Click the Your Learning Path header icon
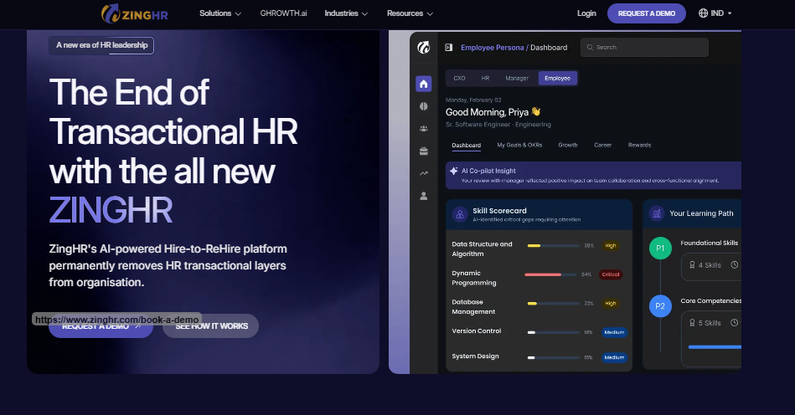Viewport: 795px width, 415px height. pyautogui.click(x=657, y=213)
